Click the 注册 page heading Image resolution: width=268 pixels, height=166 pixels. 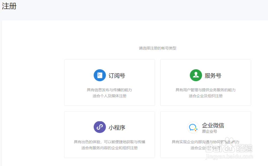pyautogui.click(x=9, y=6)
